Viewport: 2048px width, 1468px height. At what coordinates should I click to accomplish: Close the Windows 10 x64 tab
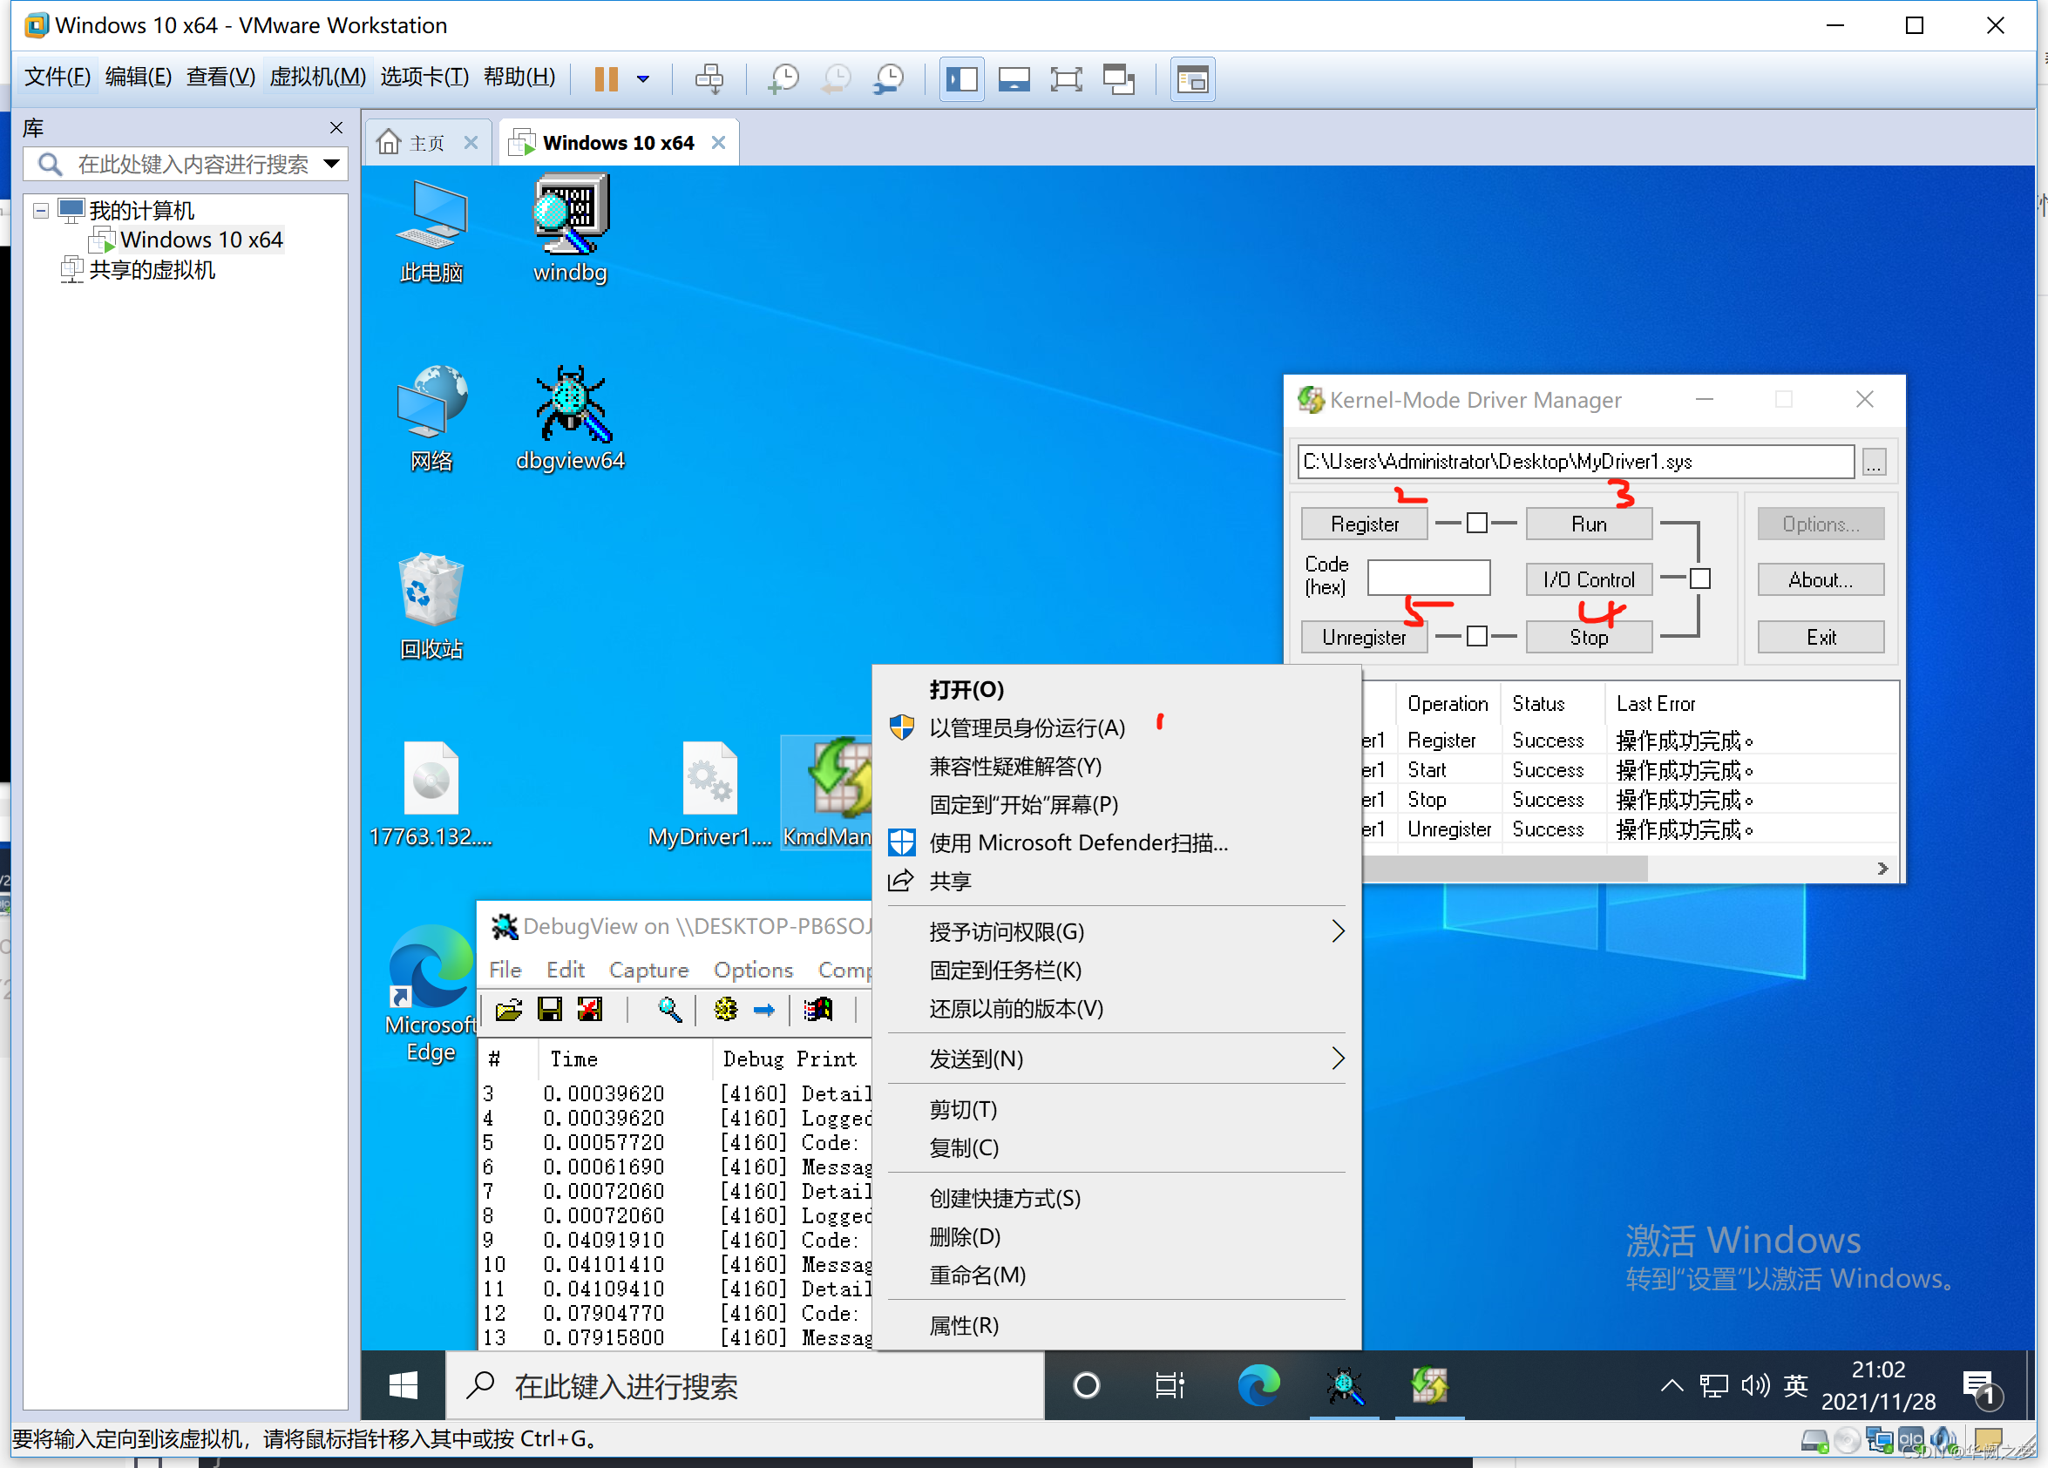click(x=719, y=143)
